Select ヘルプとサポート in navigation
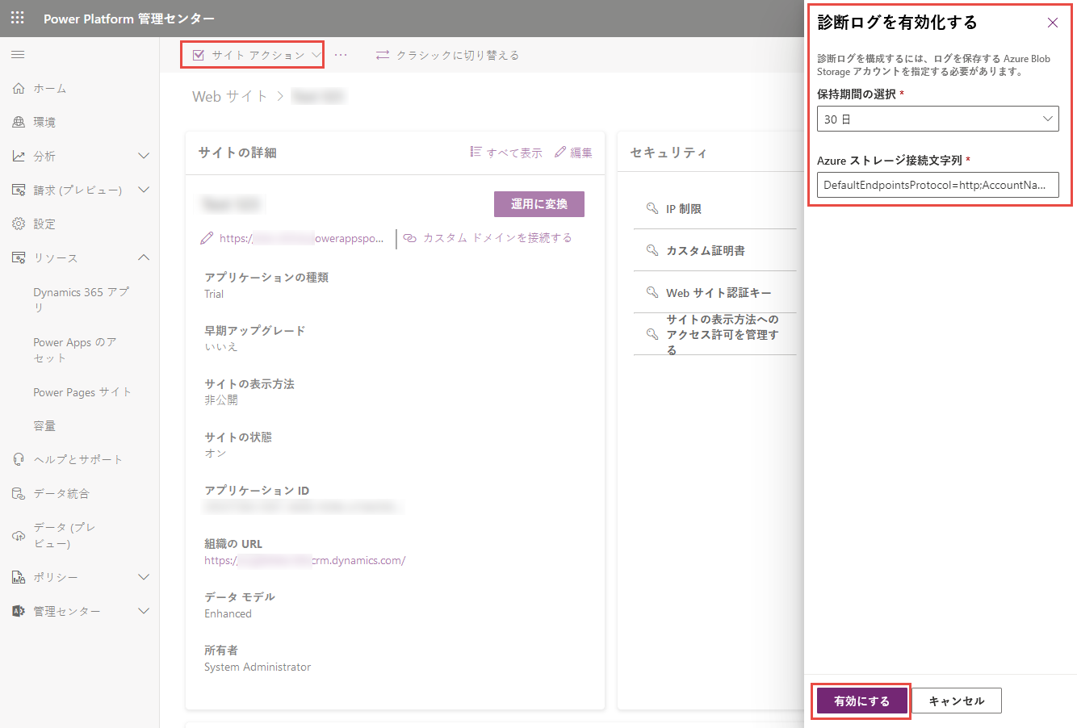 [x=78, y=459]
